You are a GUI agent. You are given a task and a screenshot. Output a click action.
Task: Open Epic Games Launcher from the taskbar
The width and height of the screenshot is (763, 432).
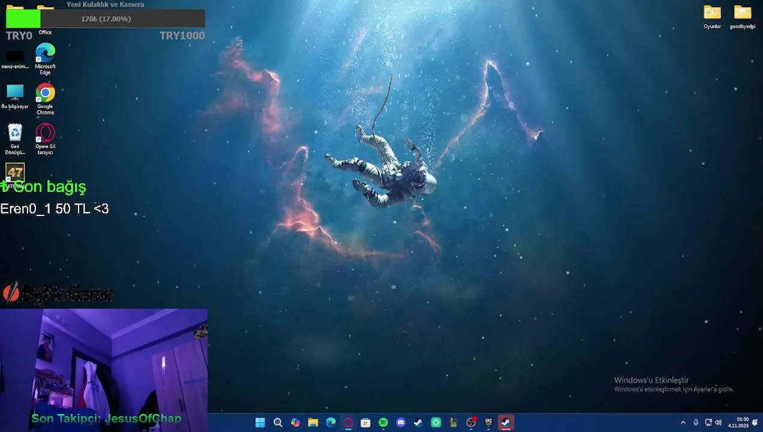[x=488, y=422]
